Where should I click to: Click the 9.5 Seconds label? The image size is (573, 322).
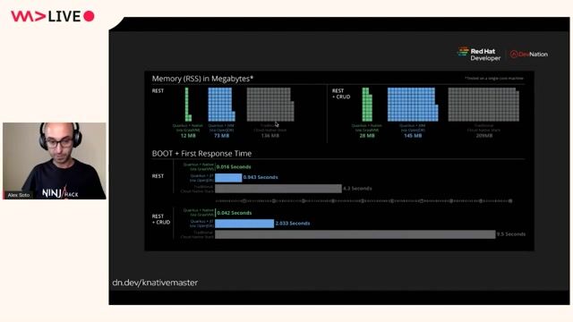click(511, 234)
